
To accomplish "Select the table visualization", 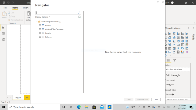I will (170, 48).
